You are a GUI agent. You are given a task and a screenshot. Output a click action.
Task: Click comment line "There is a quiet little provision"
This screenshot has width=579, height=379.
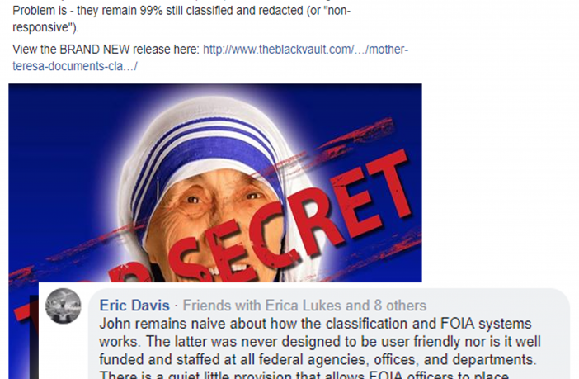[x=304, y=374]
